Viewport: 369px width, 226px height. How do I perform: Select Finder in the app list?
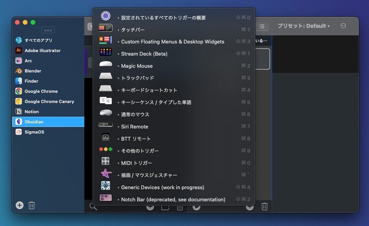[48, 81]
